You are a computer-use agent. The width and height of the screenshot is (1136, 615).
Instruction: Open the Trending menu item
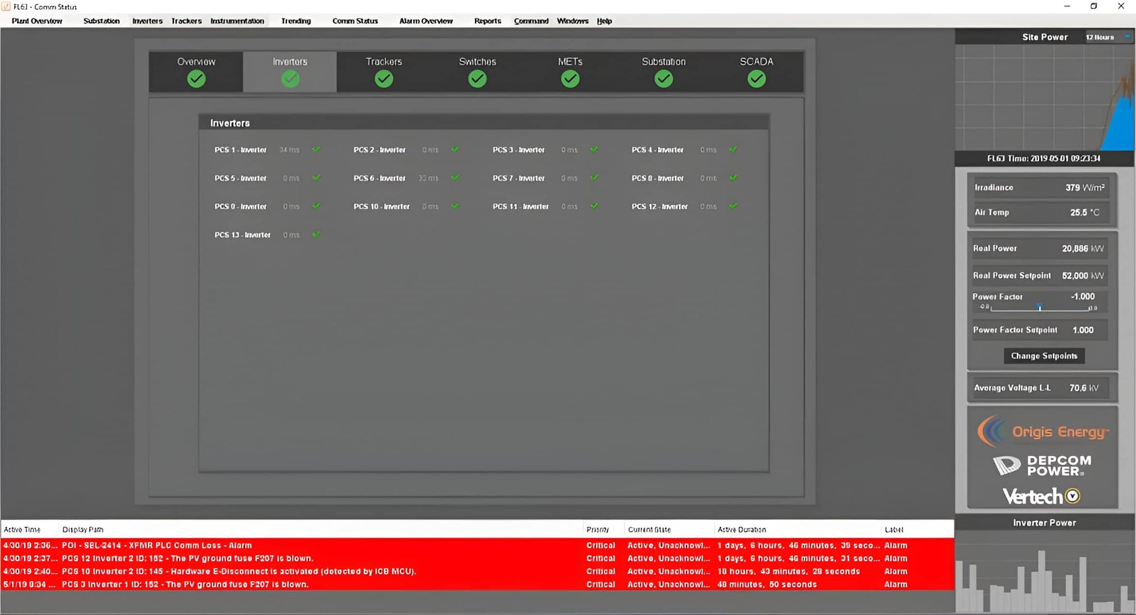pyautogui.click(x=295, y=21)
